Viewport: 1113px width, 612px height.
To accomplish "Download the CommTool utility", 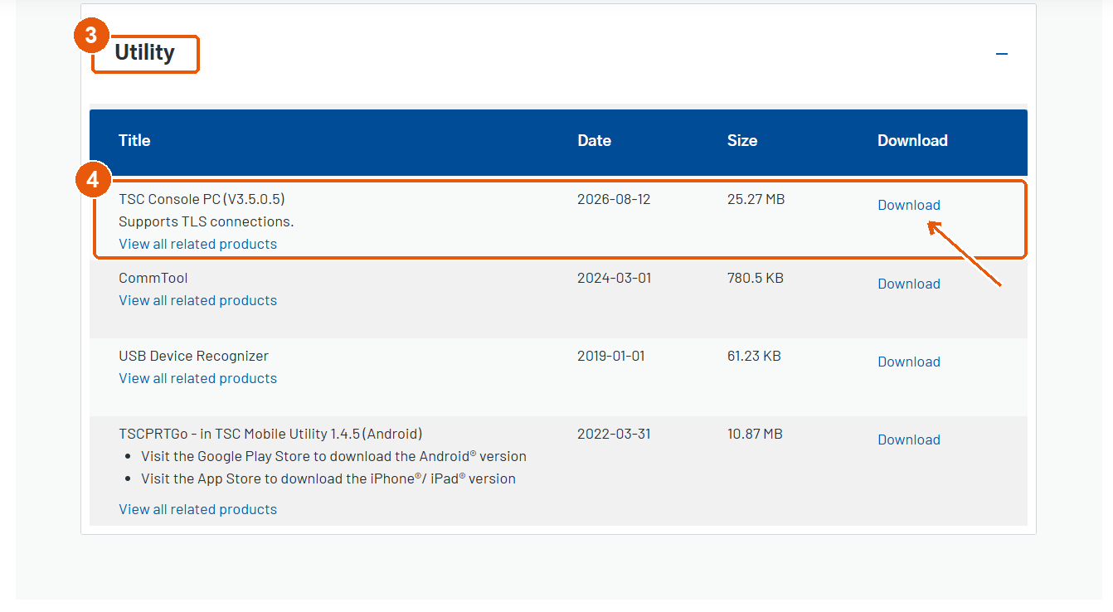I will click(x=909, y=284).
